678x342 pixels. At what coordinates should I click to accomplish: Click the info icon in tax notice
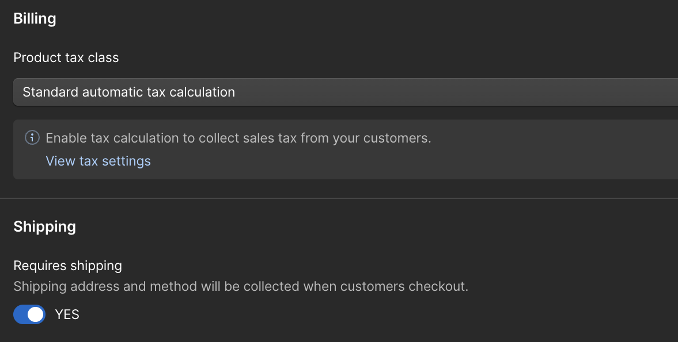32,137
